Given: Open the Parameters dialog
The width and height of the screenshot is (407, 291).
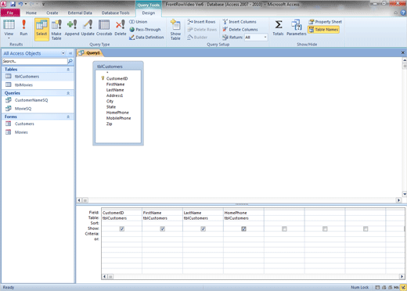Looking at the screenshot, I should tap(297, 27).
